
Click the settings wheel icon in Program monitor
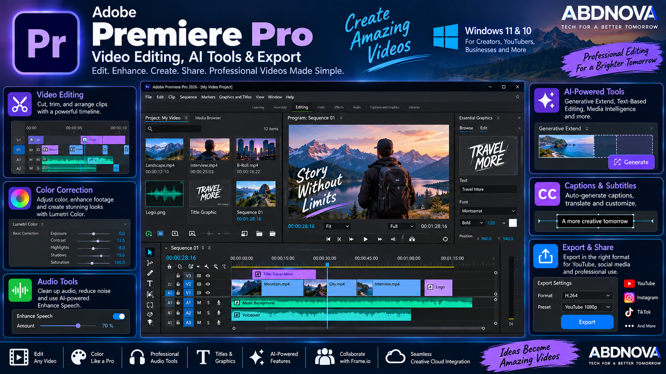pyautogui.click(x=445, y=239)
